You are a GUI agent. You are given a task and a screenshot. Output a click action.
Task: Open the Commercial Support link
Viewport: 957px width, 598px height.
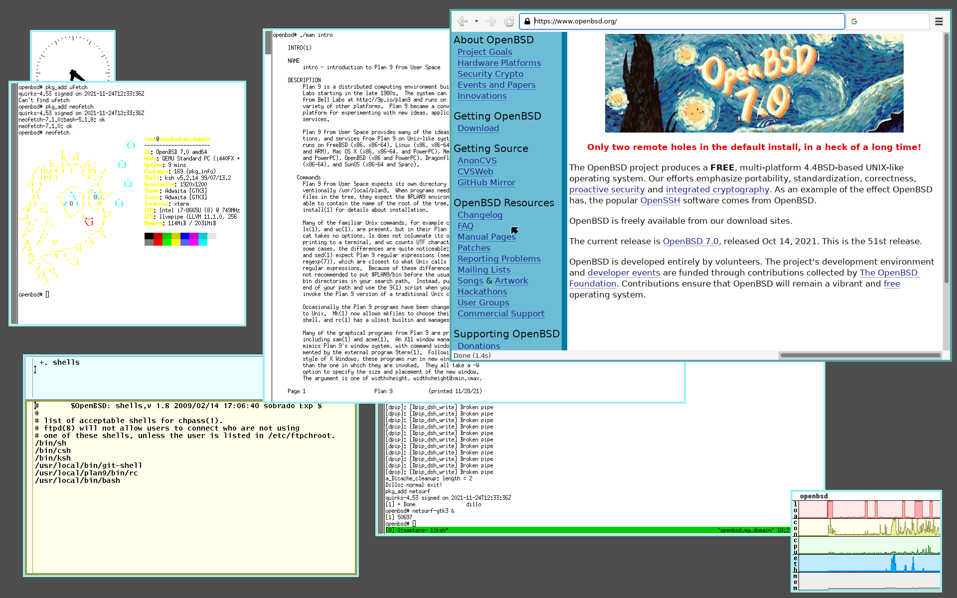501,313
